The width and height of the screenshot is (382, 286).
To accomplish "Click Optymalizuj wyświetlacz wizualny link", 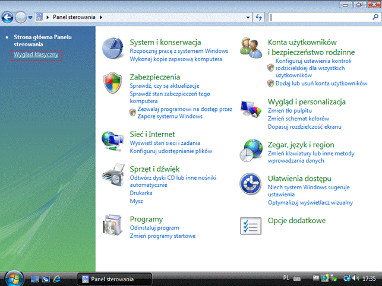I will click(310, 203).
